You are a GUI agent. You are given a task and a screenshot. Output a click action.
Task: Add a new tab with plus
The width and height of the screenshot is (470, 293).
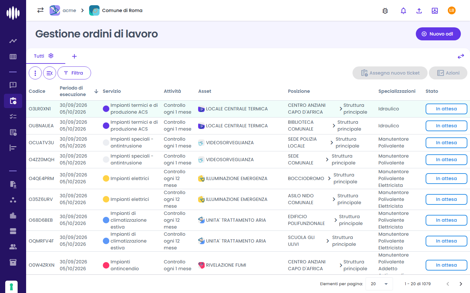click(x=74, y=56)
